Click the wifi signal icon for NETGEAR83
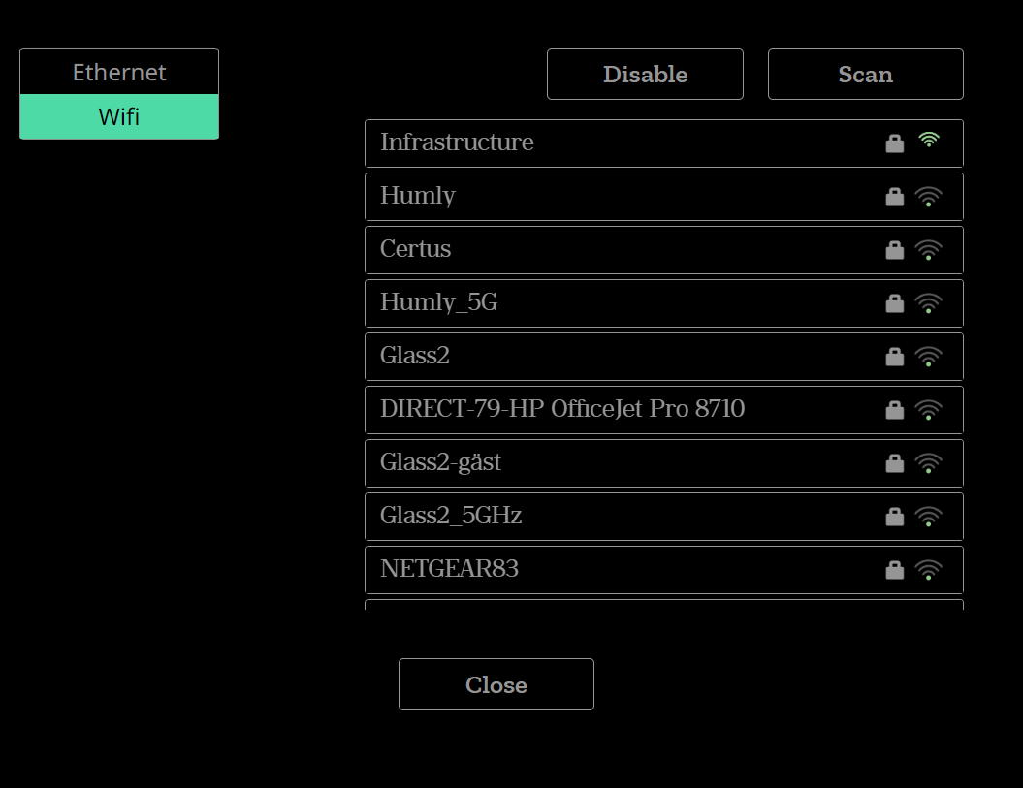Image resolution: width=1023 pixels, height=788 pixels. coord(928,571)
